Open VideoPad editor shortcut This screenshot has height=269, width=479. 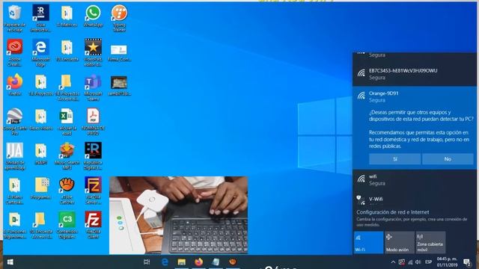(93, 52)
